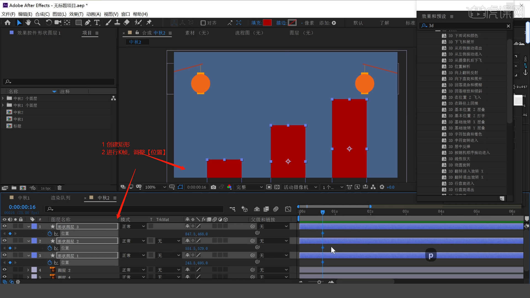
Task: Select the Home tool icon
Action: 7,23
